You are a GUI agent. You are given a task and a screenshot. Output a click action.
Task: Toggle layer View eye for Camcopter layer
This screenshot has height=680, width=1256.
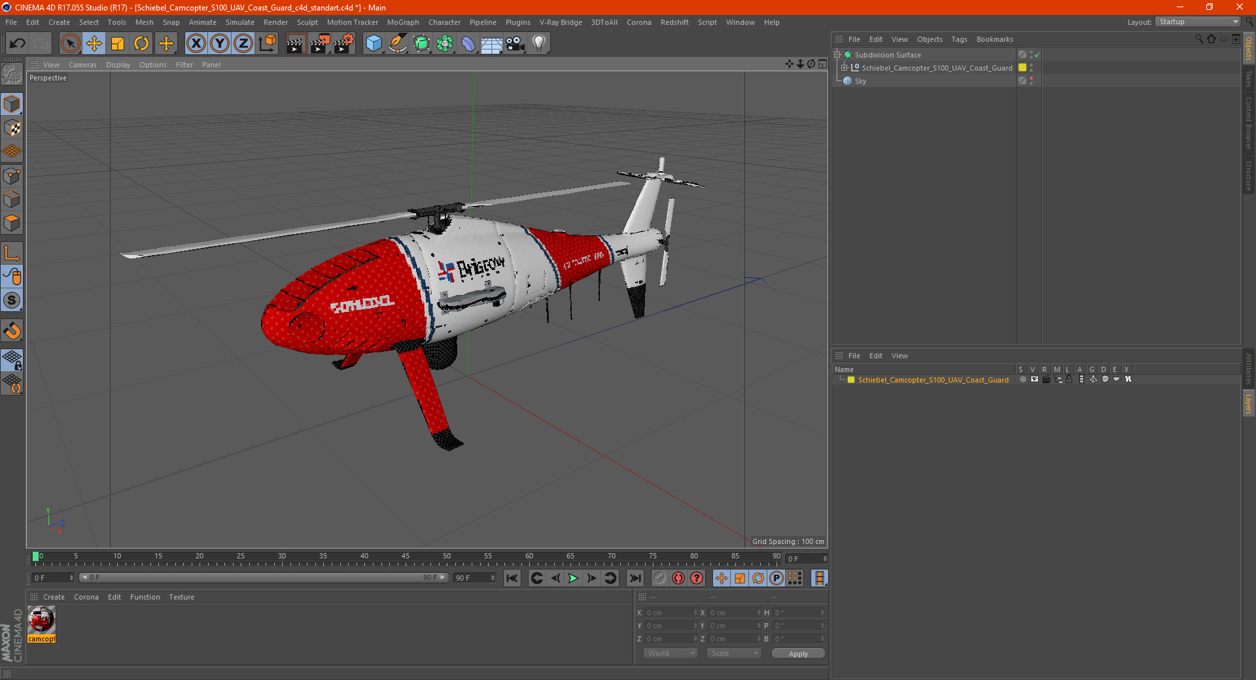(x=1034, y=379)
